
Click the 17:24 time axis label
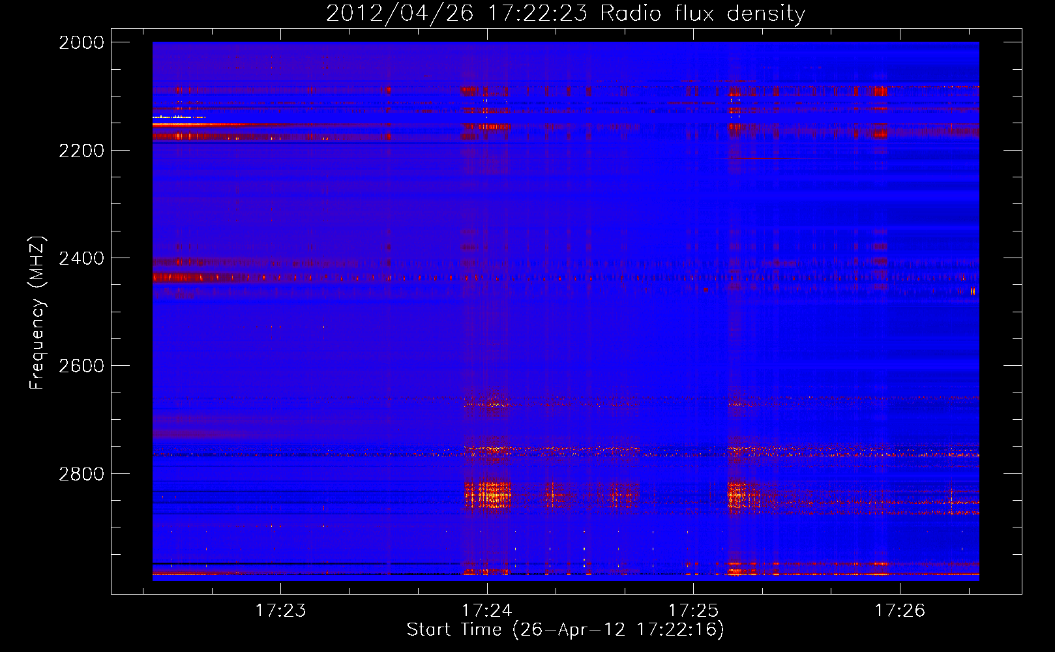point(487,610)
